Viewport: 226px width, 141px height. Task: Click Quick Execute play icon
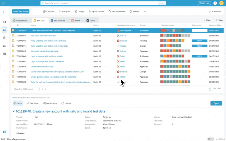(90, 11)
